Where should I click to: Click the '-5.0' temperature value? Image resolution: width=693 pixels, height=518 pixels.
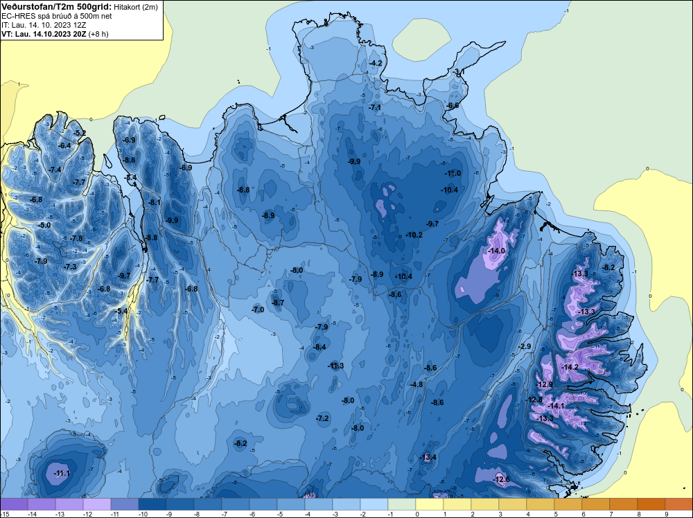44,225
